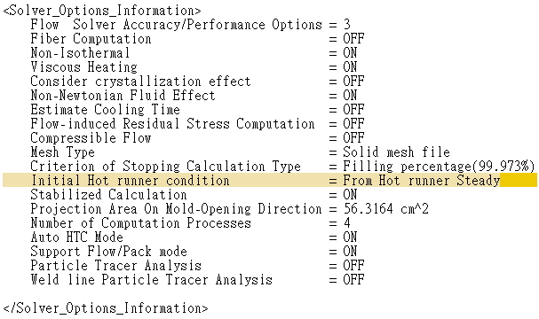Click the Fiber Computation OFF value
539x319 pixels.
[x=353, y=39]
